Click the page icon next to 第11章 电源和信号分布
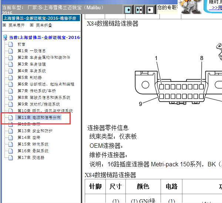 click(x=11, y=117)
